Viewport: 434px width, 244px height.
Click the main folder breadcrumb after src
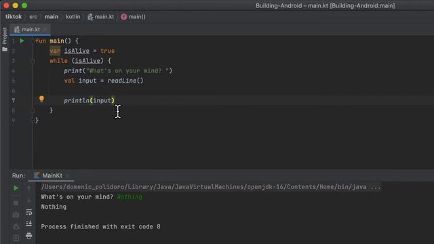pos(52,16)
